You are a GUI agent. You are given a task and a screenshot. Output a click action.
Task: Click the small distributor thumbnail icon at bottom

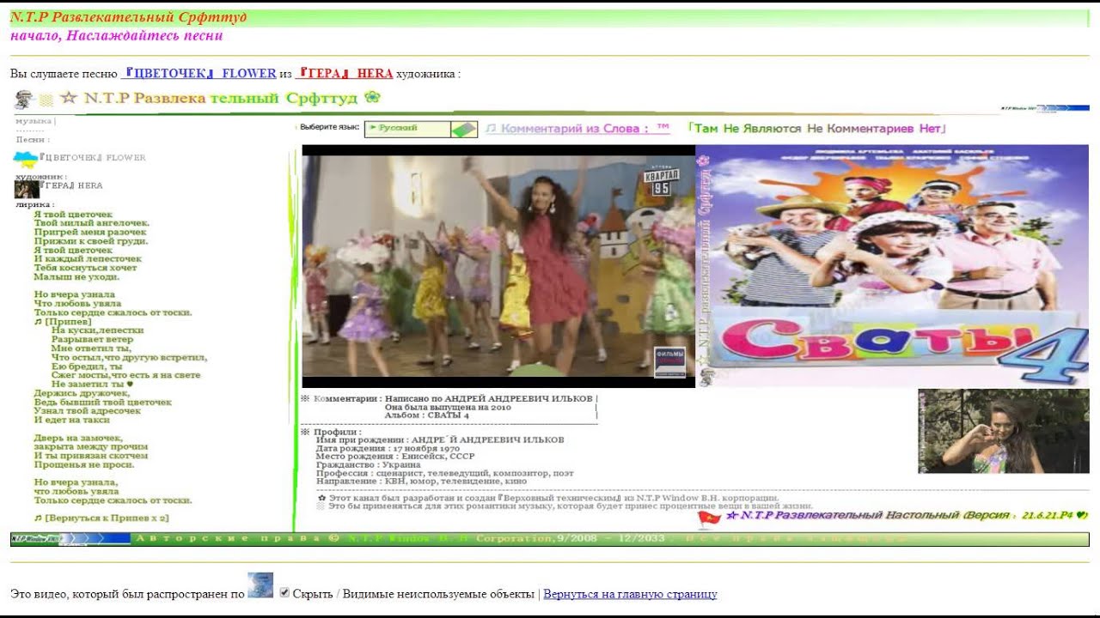(260, 585)
